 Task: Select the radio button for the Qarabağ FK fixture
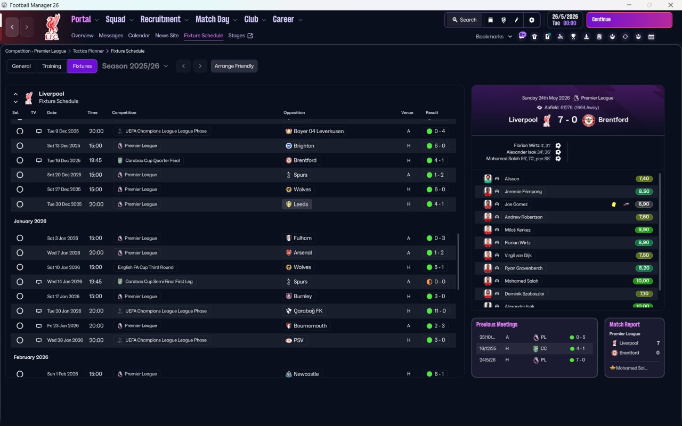tap(20, 311)
